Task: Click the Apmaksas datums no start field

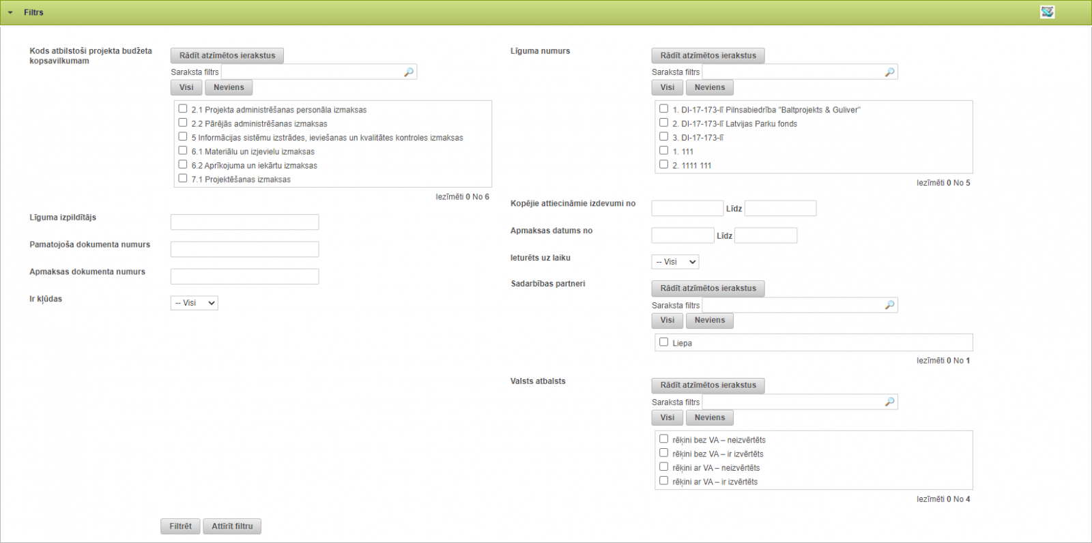Action: tap(682, 235)
